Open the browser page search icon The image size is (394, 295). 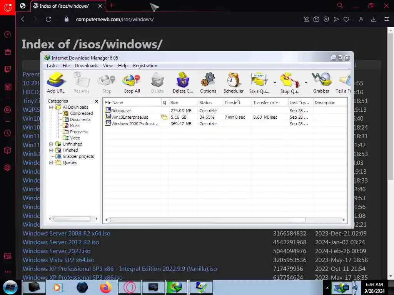340,6
